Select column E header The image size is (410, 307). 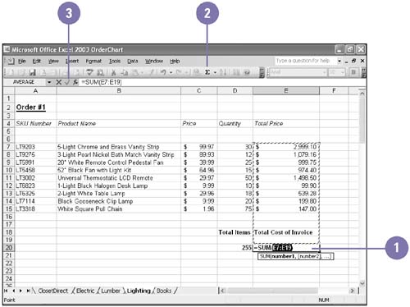[286, 91]
